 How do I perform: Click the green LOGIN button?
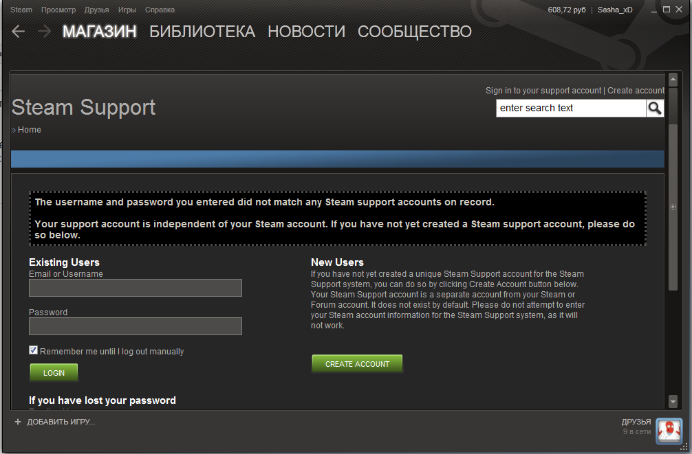(x=54, y=372)
